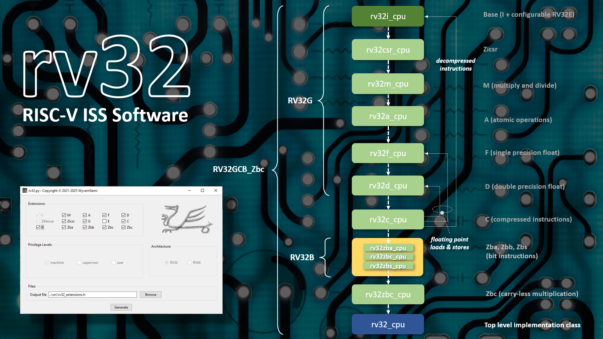Click the green rv32i_cpu block

click(388, 16)
